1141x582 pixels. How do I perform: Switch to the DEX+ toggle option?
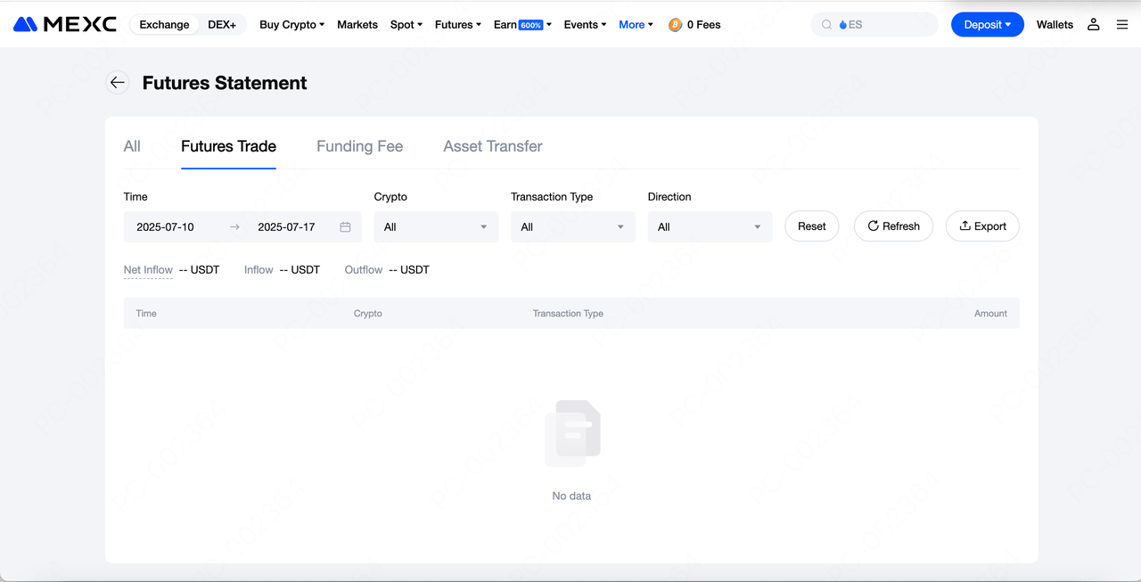(x=222, y=25)
